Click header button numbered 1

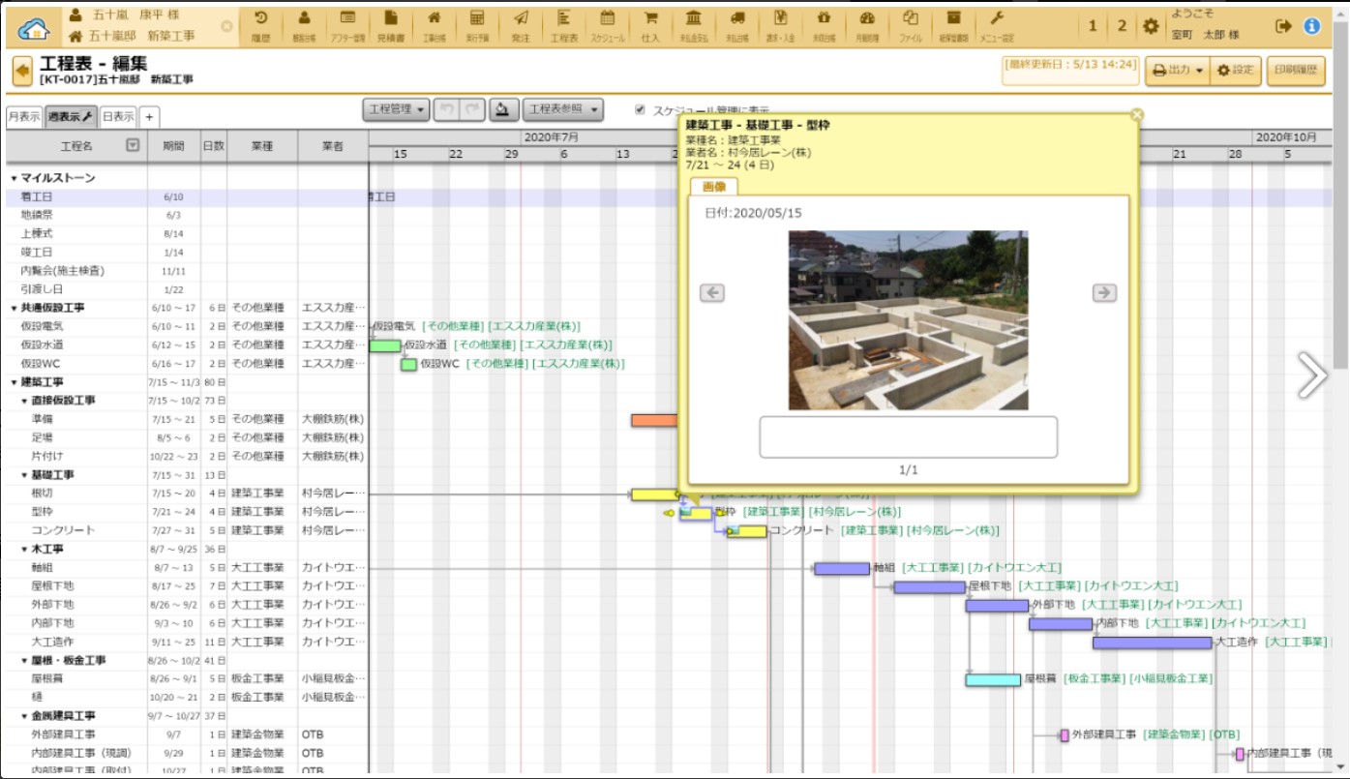pos(1093,26)
